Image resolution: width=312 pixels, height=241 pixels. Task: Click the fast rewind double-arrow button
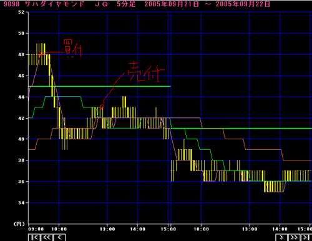pos(47,237)
